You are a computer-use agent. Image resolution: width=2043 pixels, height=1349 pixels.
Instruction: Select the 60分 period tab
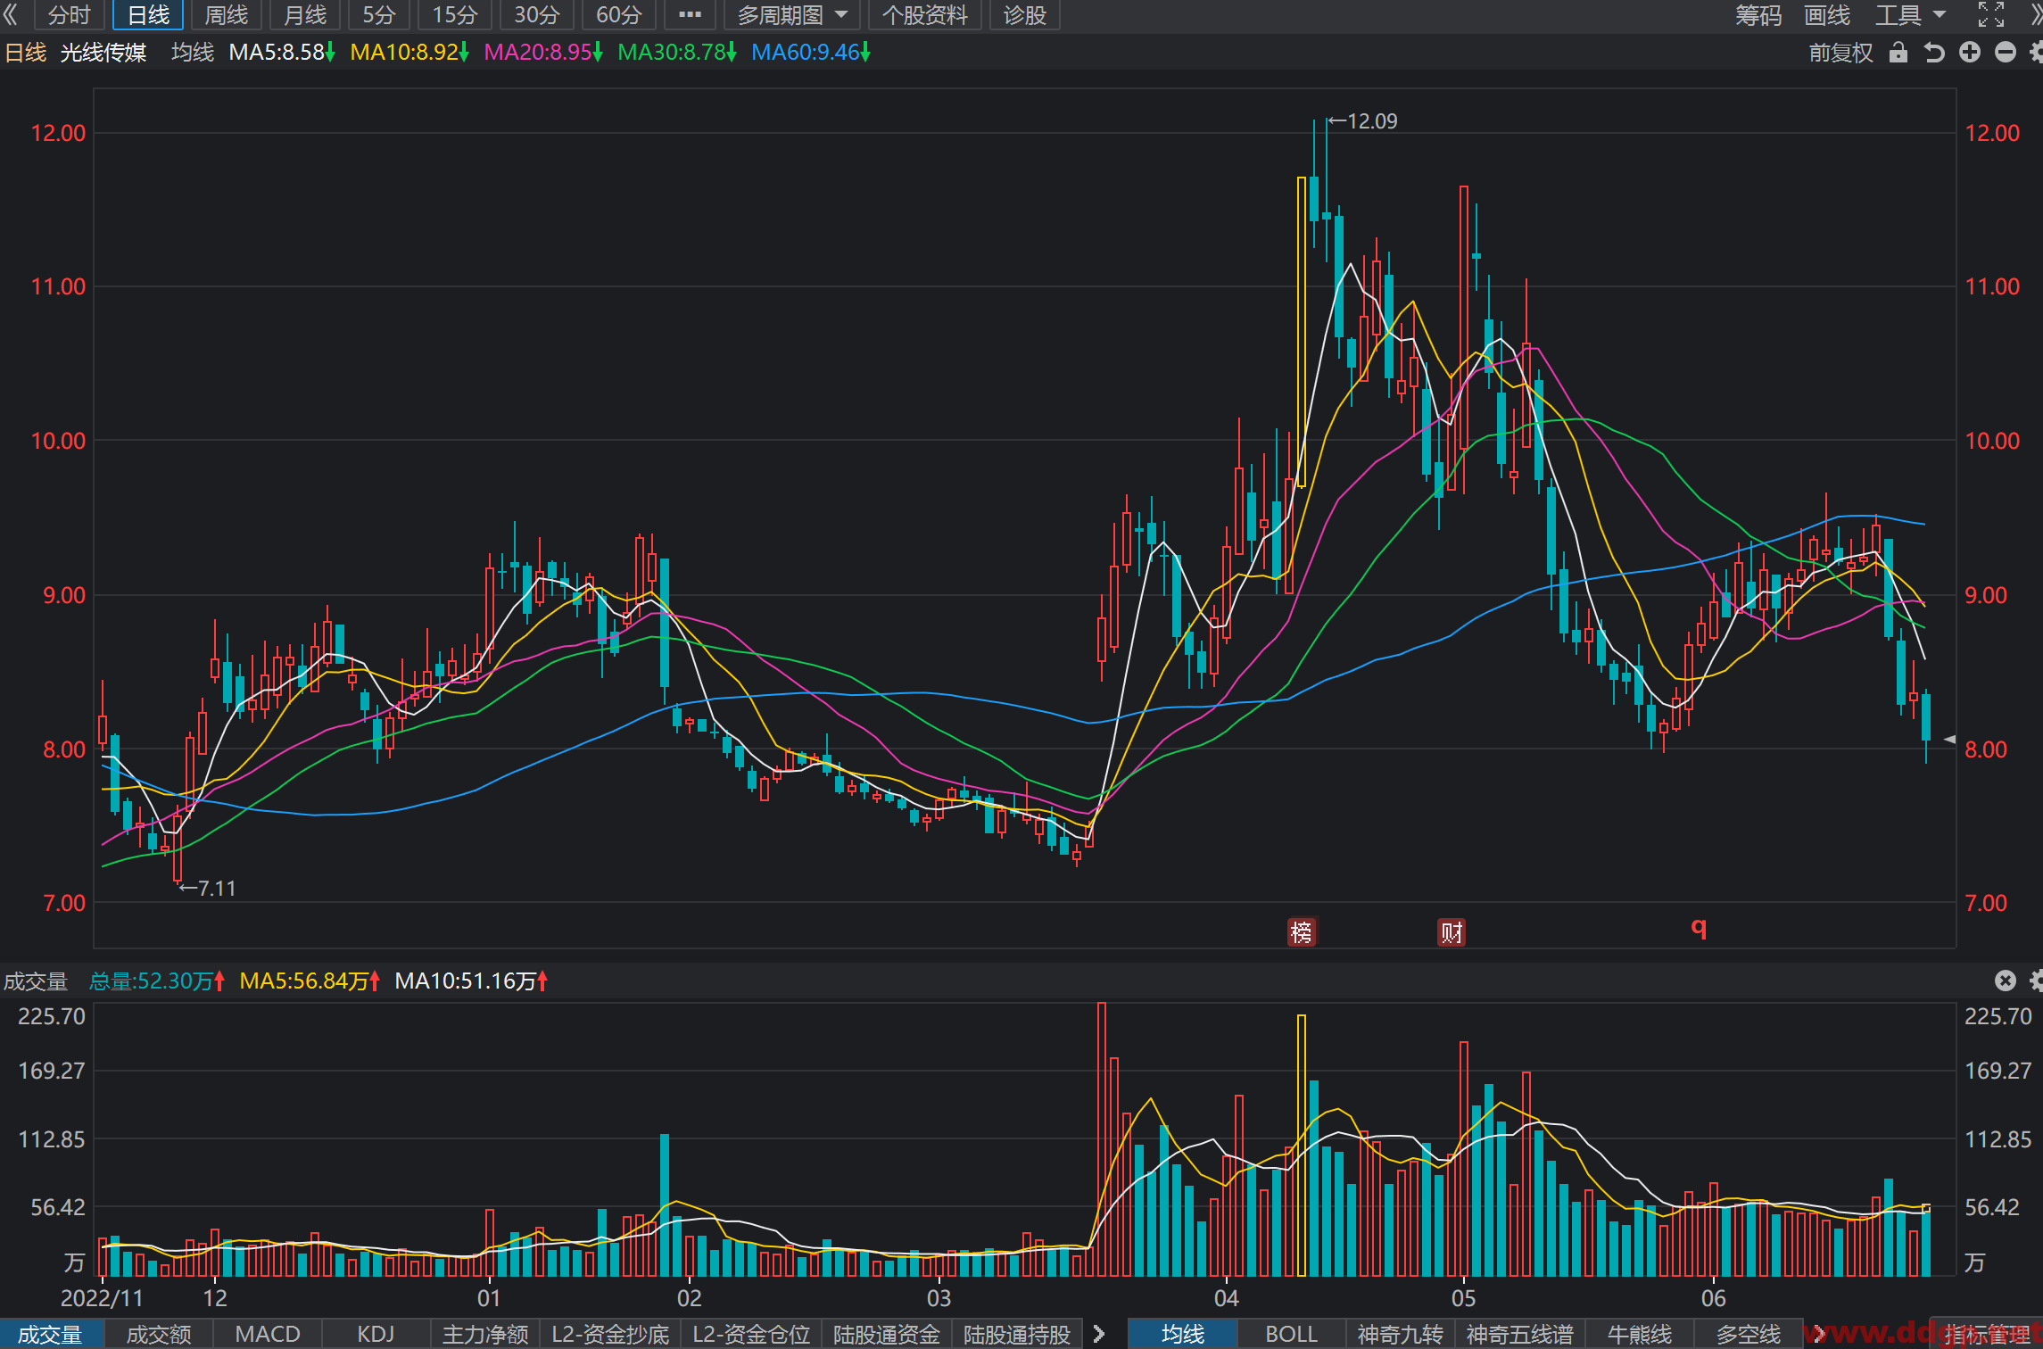click(618, 14)
